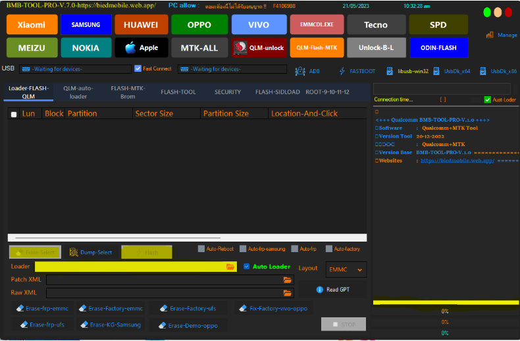Switch to the FLASH-MTK-Brom tab

tap(128, 92)
